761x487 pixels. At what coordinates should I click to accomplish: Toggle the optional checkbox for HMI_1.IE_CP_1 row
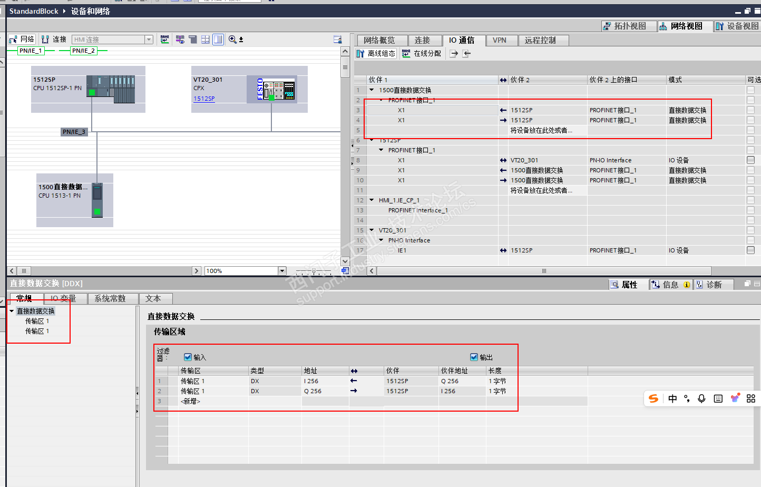click(x=750, y=200)
